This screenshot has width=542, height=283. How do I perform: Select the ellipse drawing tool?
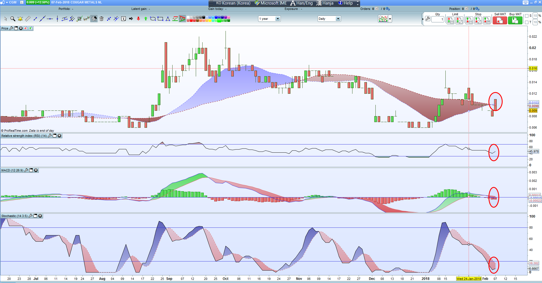pos(153,19)
